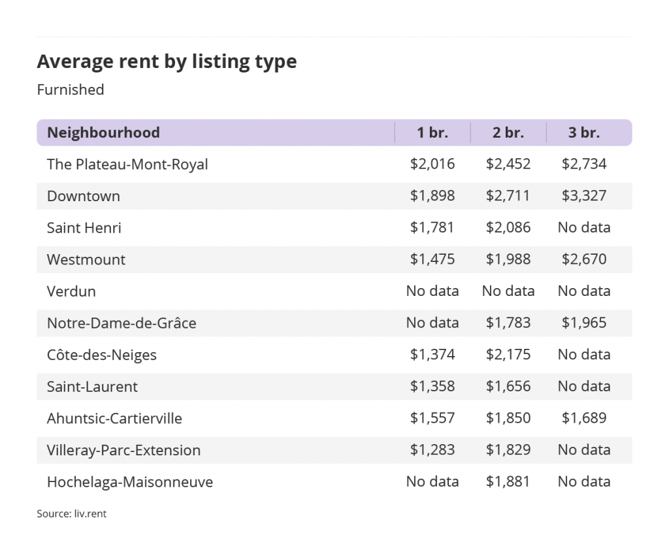Screen dimensions: 669x535
Task: Click Westmount neighbourhood label
Action: click(86, 259)
